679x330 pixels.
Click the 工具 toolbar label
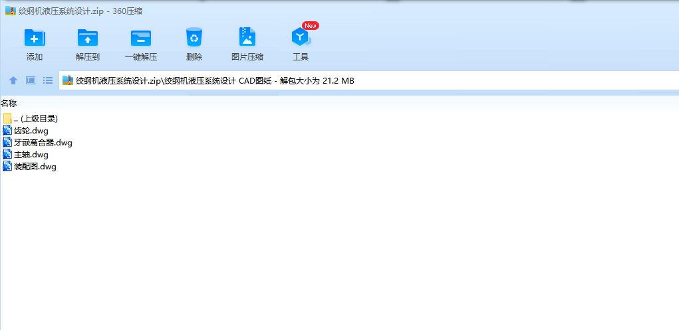[x=301, y=56]
